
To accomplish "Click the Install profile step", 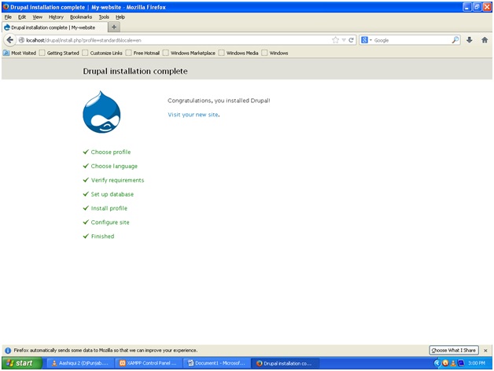I will point(109,208).
